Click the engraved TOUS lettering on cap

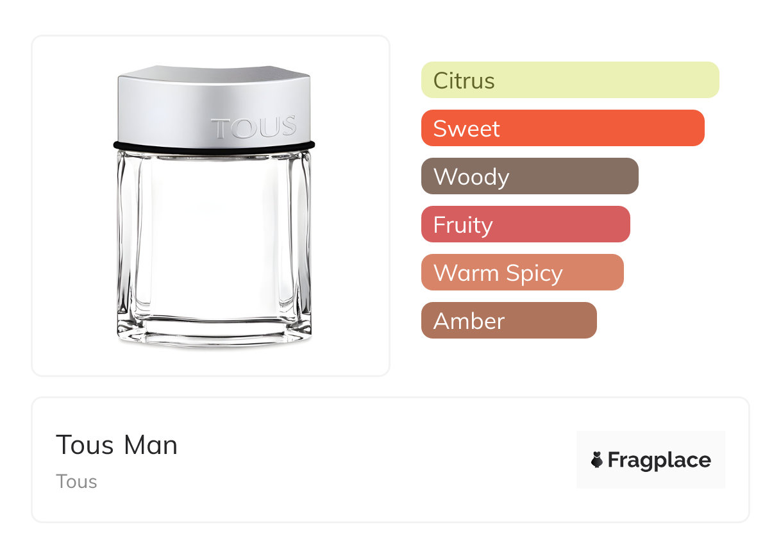point(254,128)
